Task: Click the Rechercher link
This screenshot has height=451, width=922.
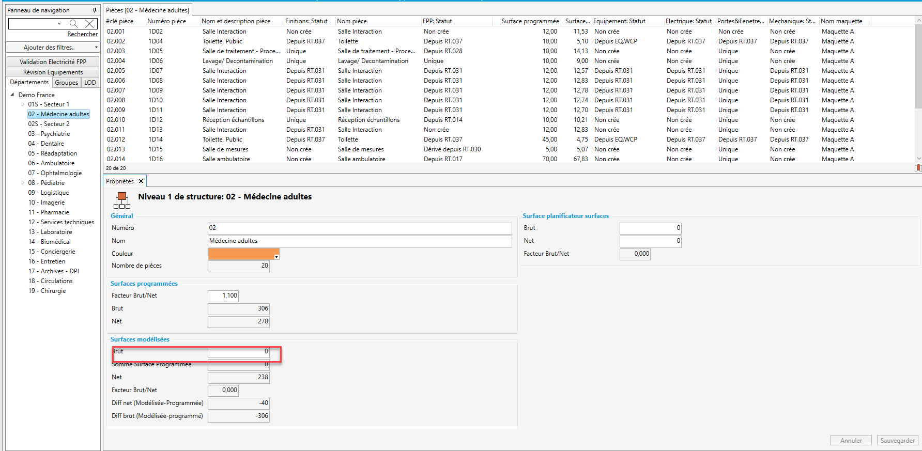Action: point(82,34)
